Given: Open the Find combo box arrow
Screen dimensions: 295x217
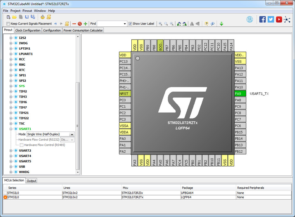Looking at the screenshot, I should (x=125, y=24).
